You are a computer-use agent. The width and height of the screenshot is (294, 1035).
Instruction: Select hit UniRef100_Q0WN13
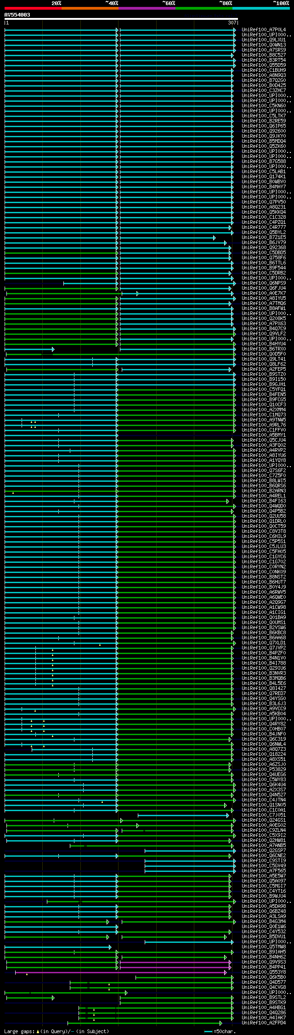(264, 45)
